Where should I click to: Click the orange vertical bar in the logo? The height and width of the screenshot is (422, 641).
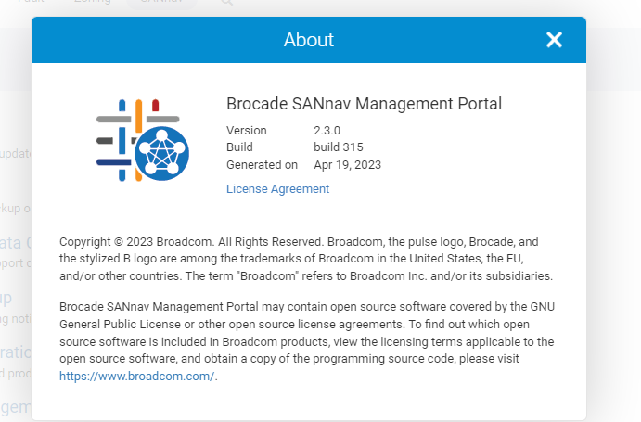click(x=139, y=116)
